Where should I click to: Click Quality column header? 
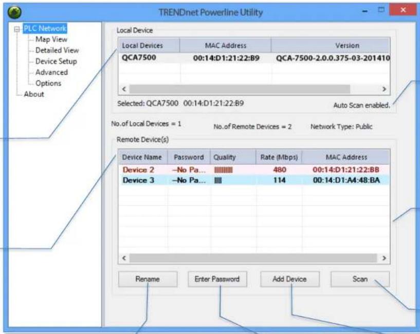(233, 157)
